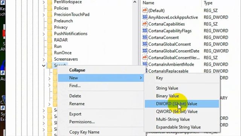Select the RADAR key
The height and width of the screenshot is (136, 241).
(x=61, y=40)
